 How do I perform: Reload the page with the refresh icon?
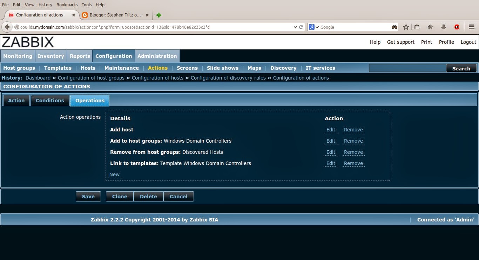point(301,27)
